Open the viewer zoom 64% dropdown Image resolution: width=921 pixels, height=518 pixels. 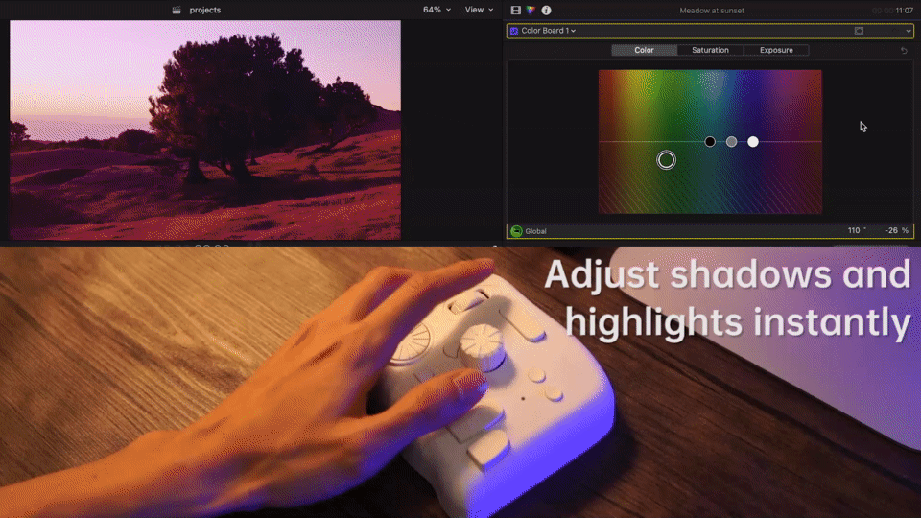pyautogui.click(x=437, y=10)
